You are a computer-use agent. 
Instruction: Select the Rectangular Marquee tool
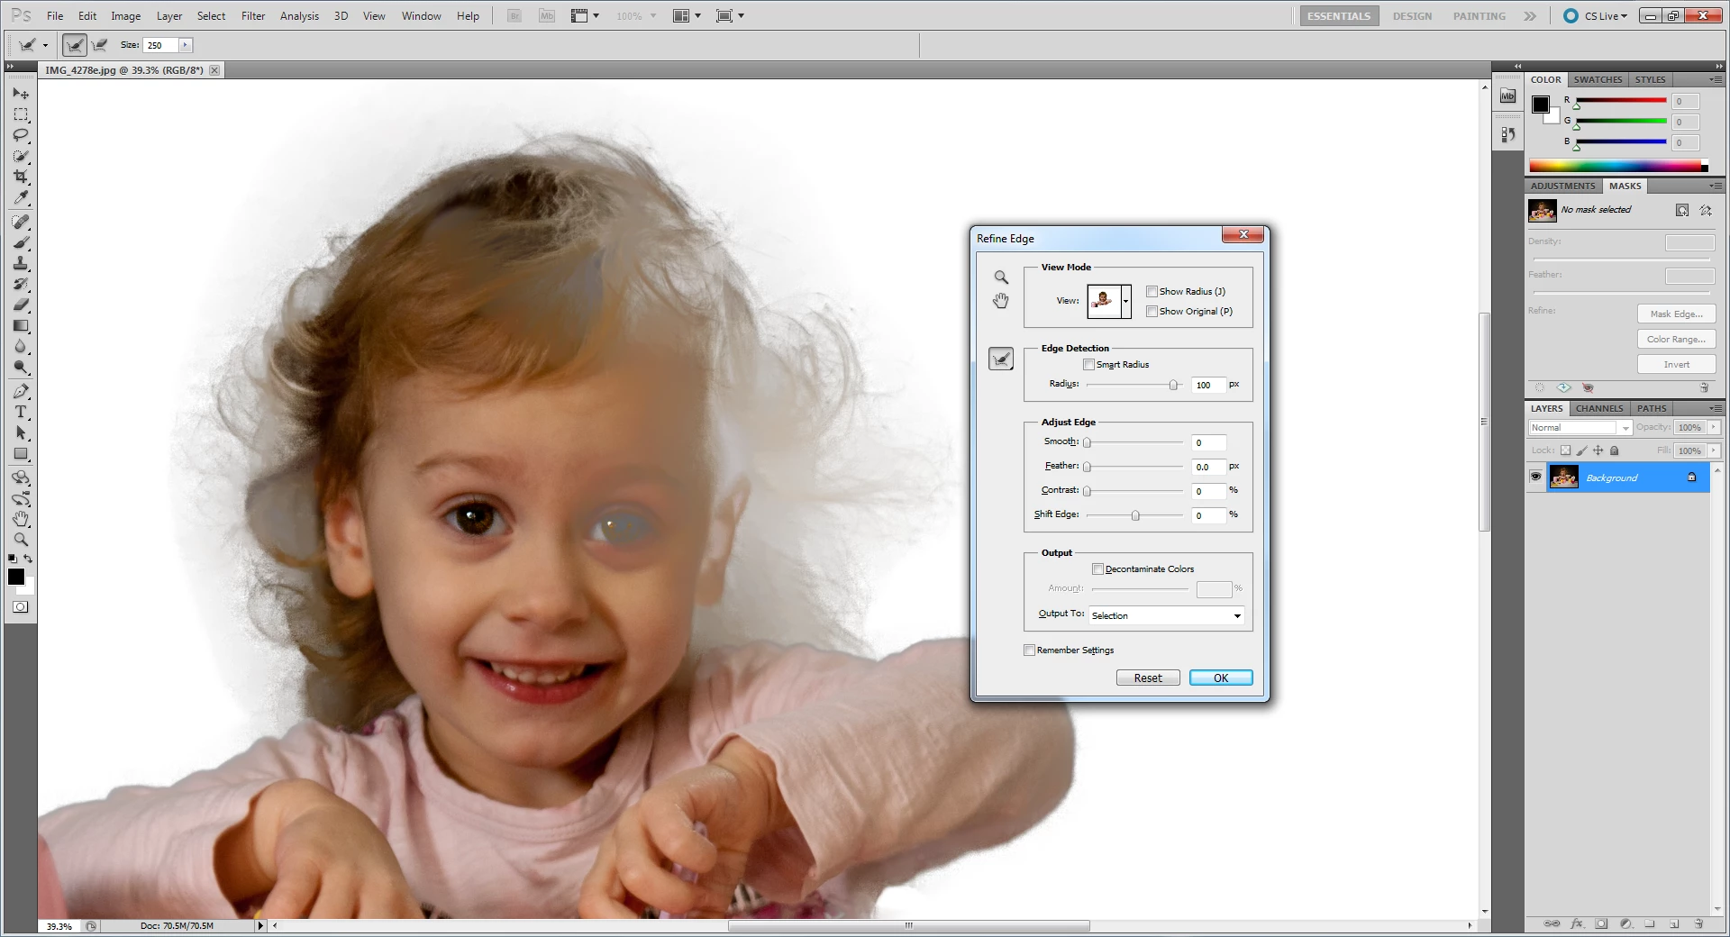coord(21,114)
